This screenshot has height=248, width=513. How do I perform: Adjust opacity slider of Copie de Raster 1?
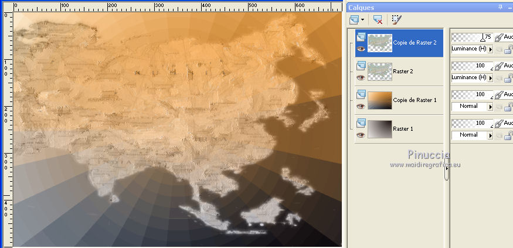[x=472, y=95]
